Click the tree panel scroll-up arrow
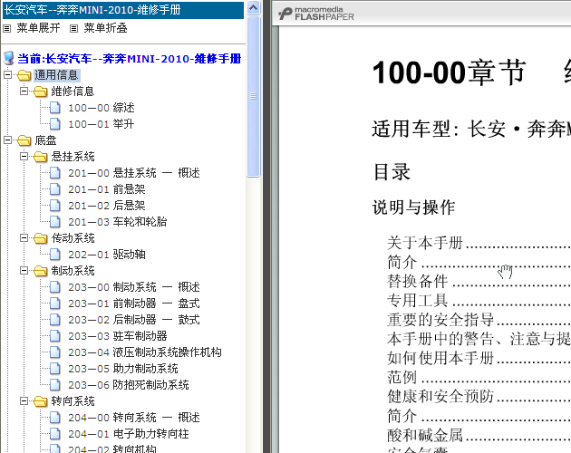 click(x=253, y=7)
